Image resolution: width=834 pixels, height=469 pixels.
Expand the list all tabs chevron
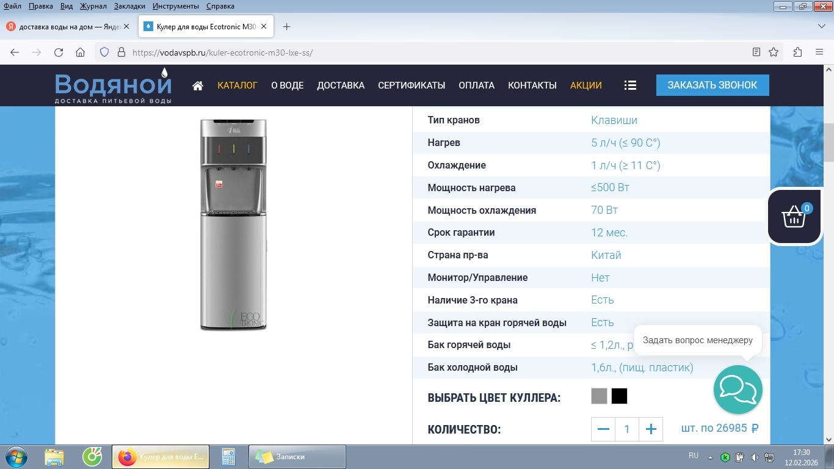click(x=821, y=26)
